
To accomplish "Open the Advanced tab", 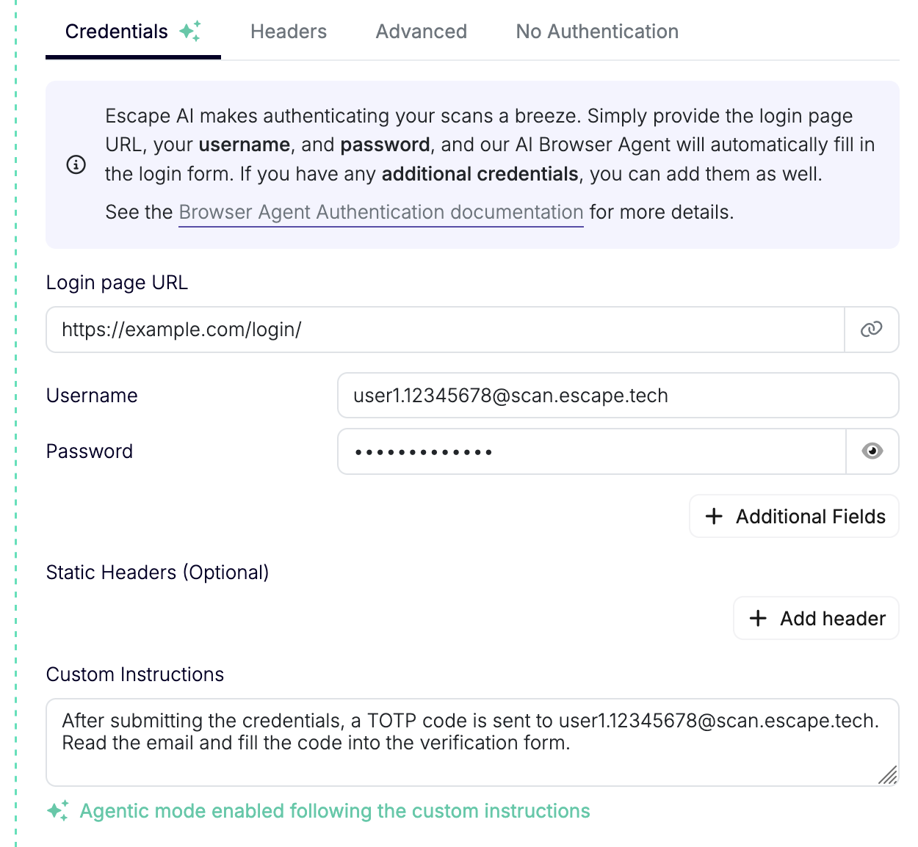I will [421, 31].
